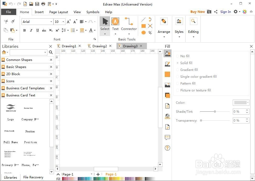Image resolution: width=255 pixels, height=181 pixels.
Task: Switch to the Drawing2 document tab
Action: [x=100, y=46]
